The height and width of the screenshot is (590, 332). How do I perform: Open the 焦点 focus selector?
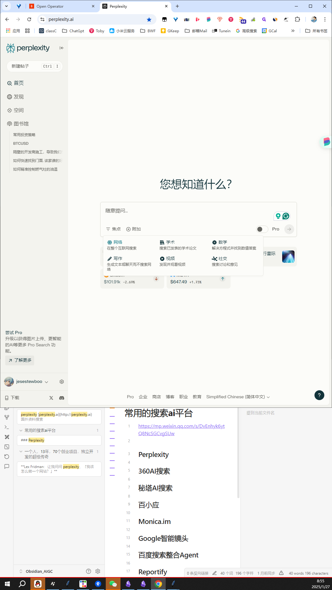pyautogui.click(x=113, y=229)
